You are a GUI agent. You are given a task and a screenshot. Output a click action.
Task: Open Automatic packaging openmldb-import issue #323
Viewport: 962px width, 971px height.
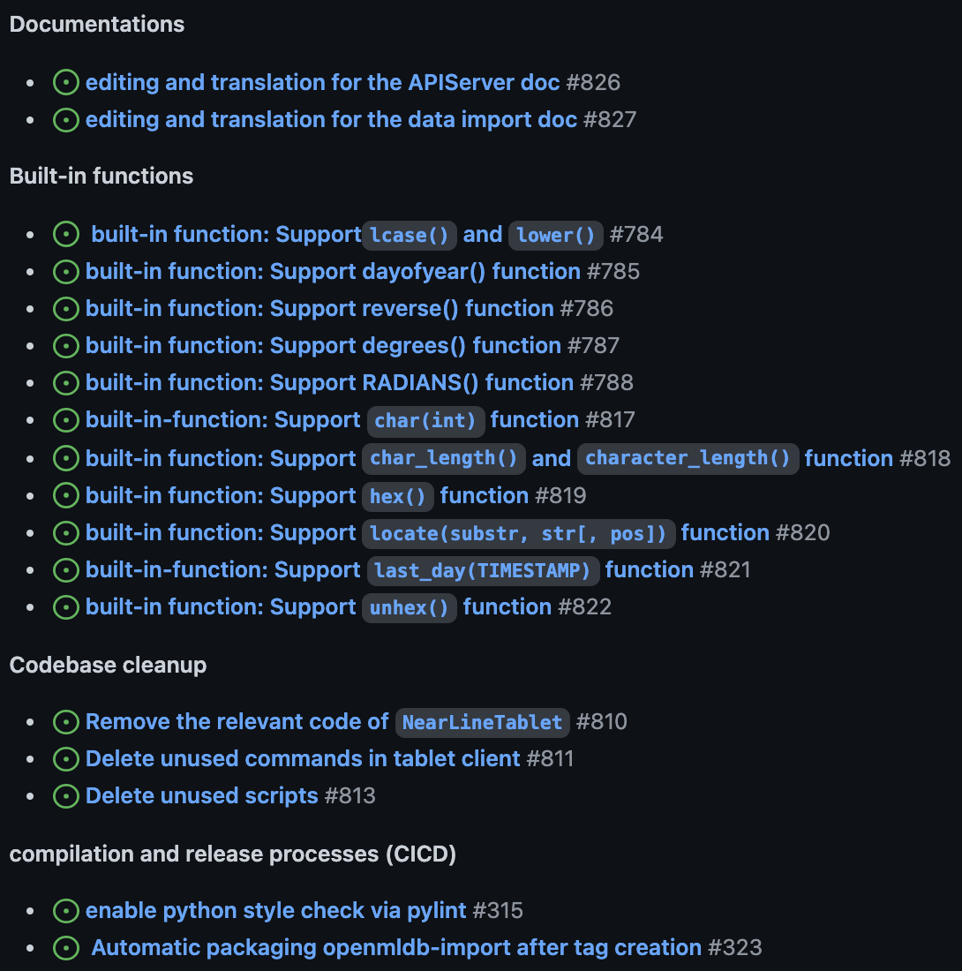[x=396, y=948]
